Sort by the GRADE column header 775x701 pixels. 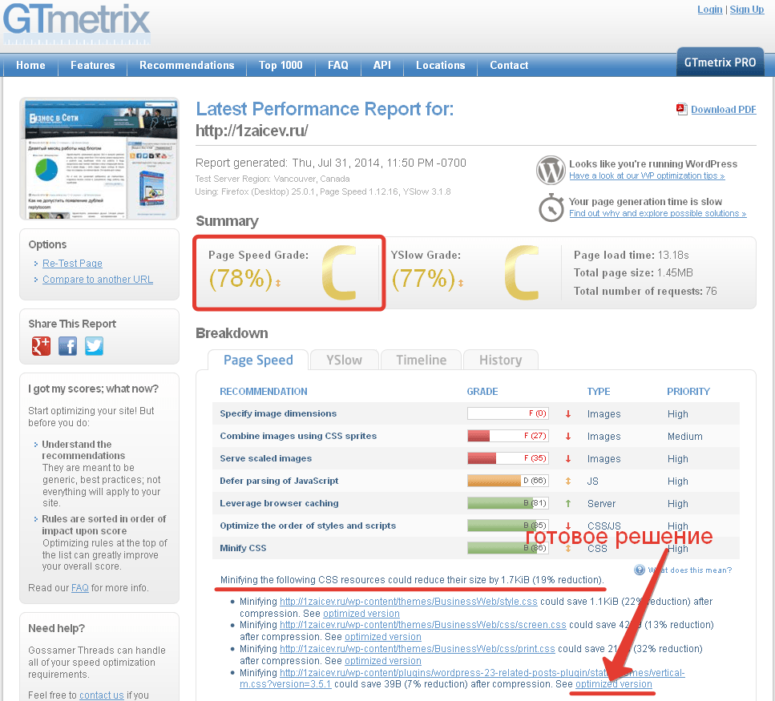482,392
